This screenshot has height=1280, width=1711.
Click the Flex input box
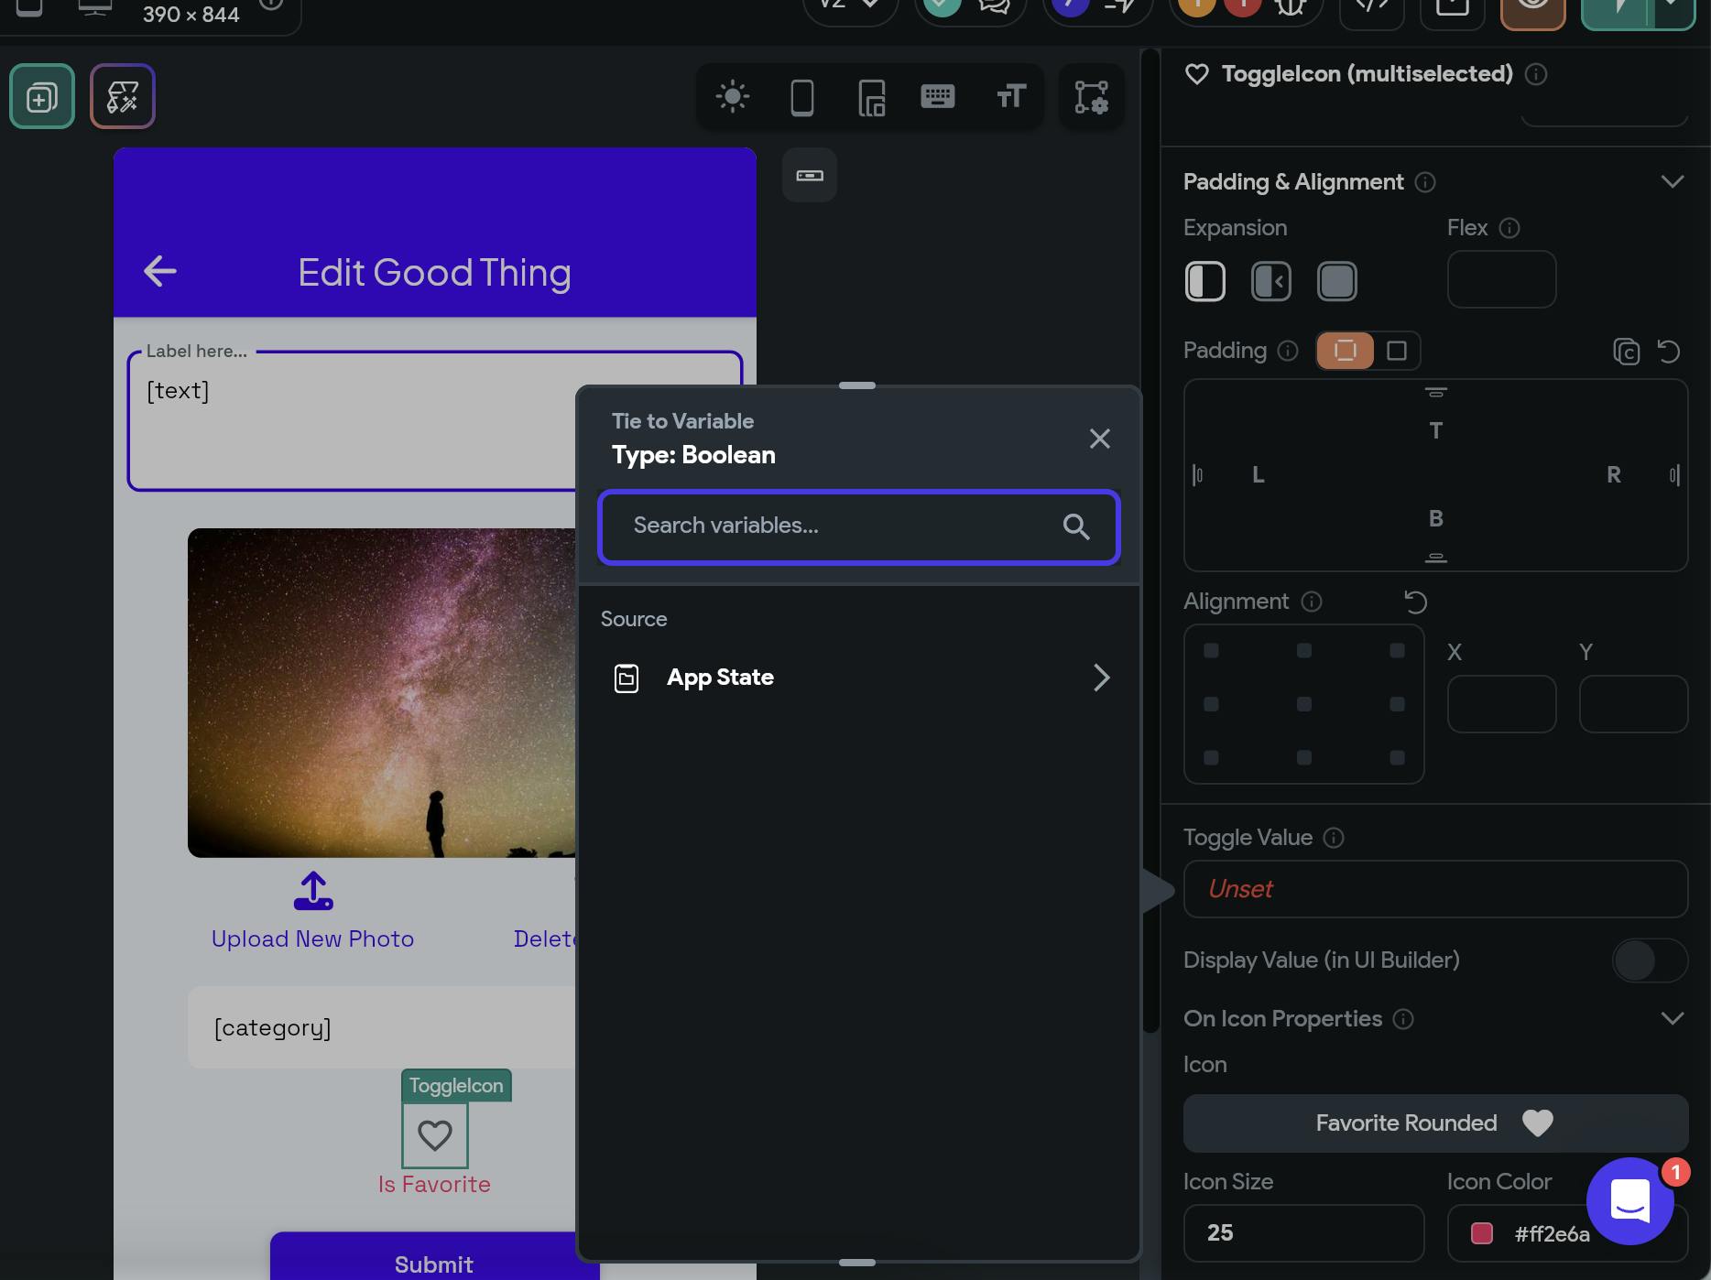1501,279
